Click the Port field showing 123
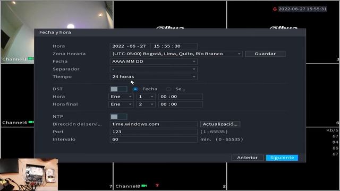This screenshot has width=340, height=191. tap(154, 132)
